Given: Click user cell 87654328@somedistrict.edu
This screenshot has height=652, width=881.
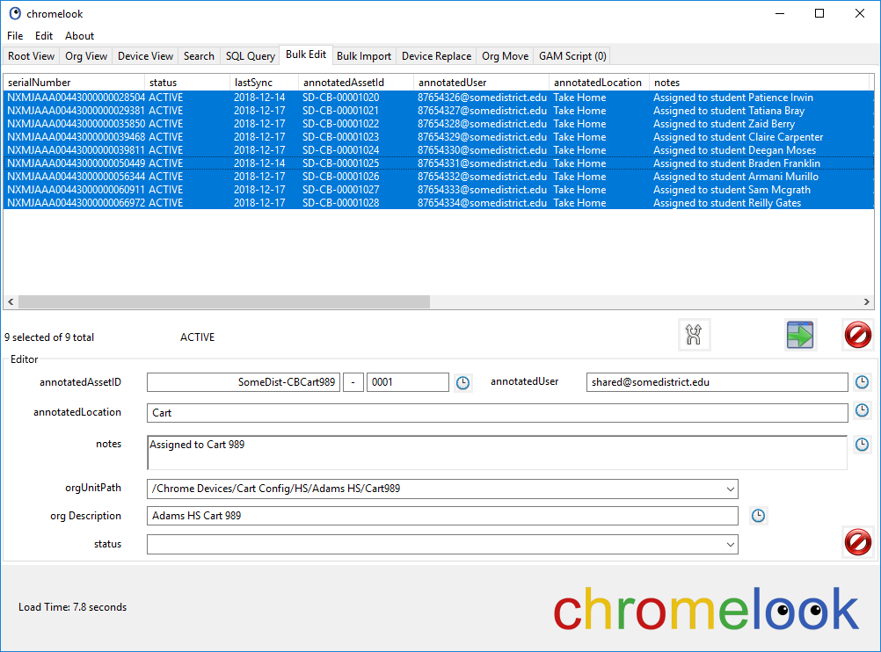Looking at the screenshot, I should (482, 124).
